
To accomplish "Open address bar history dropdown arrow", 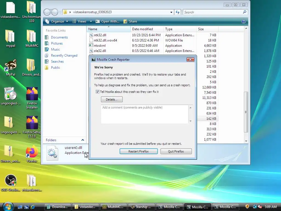I will tap(171, 12).
